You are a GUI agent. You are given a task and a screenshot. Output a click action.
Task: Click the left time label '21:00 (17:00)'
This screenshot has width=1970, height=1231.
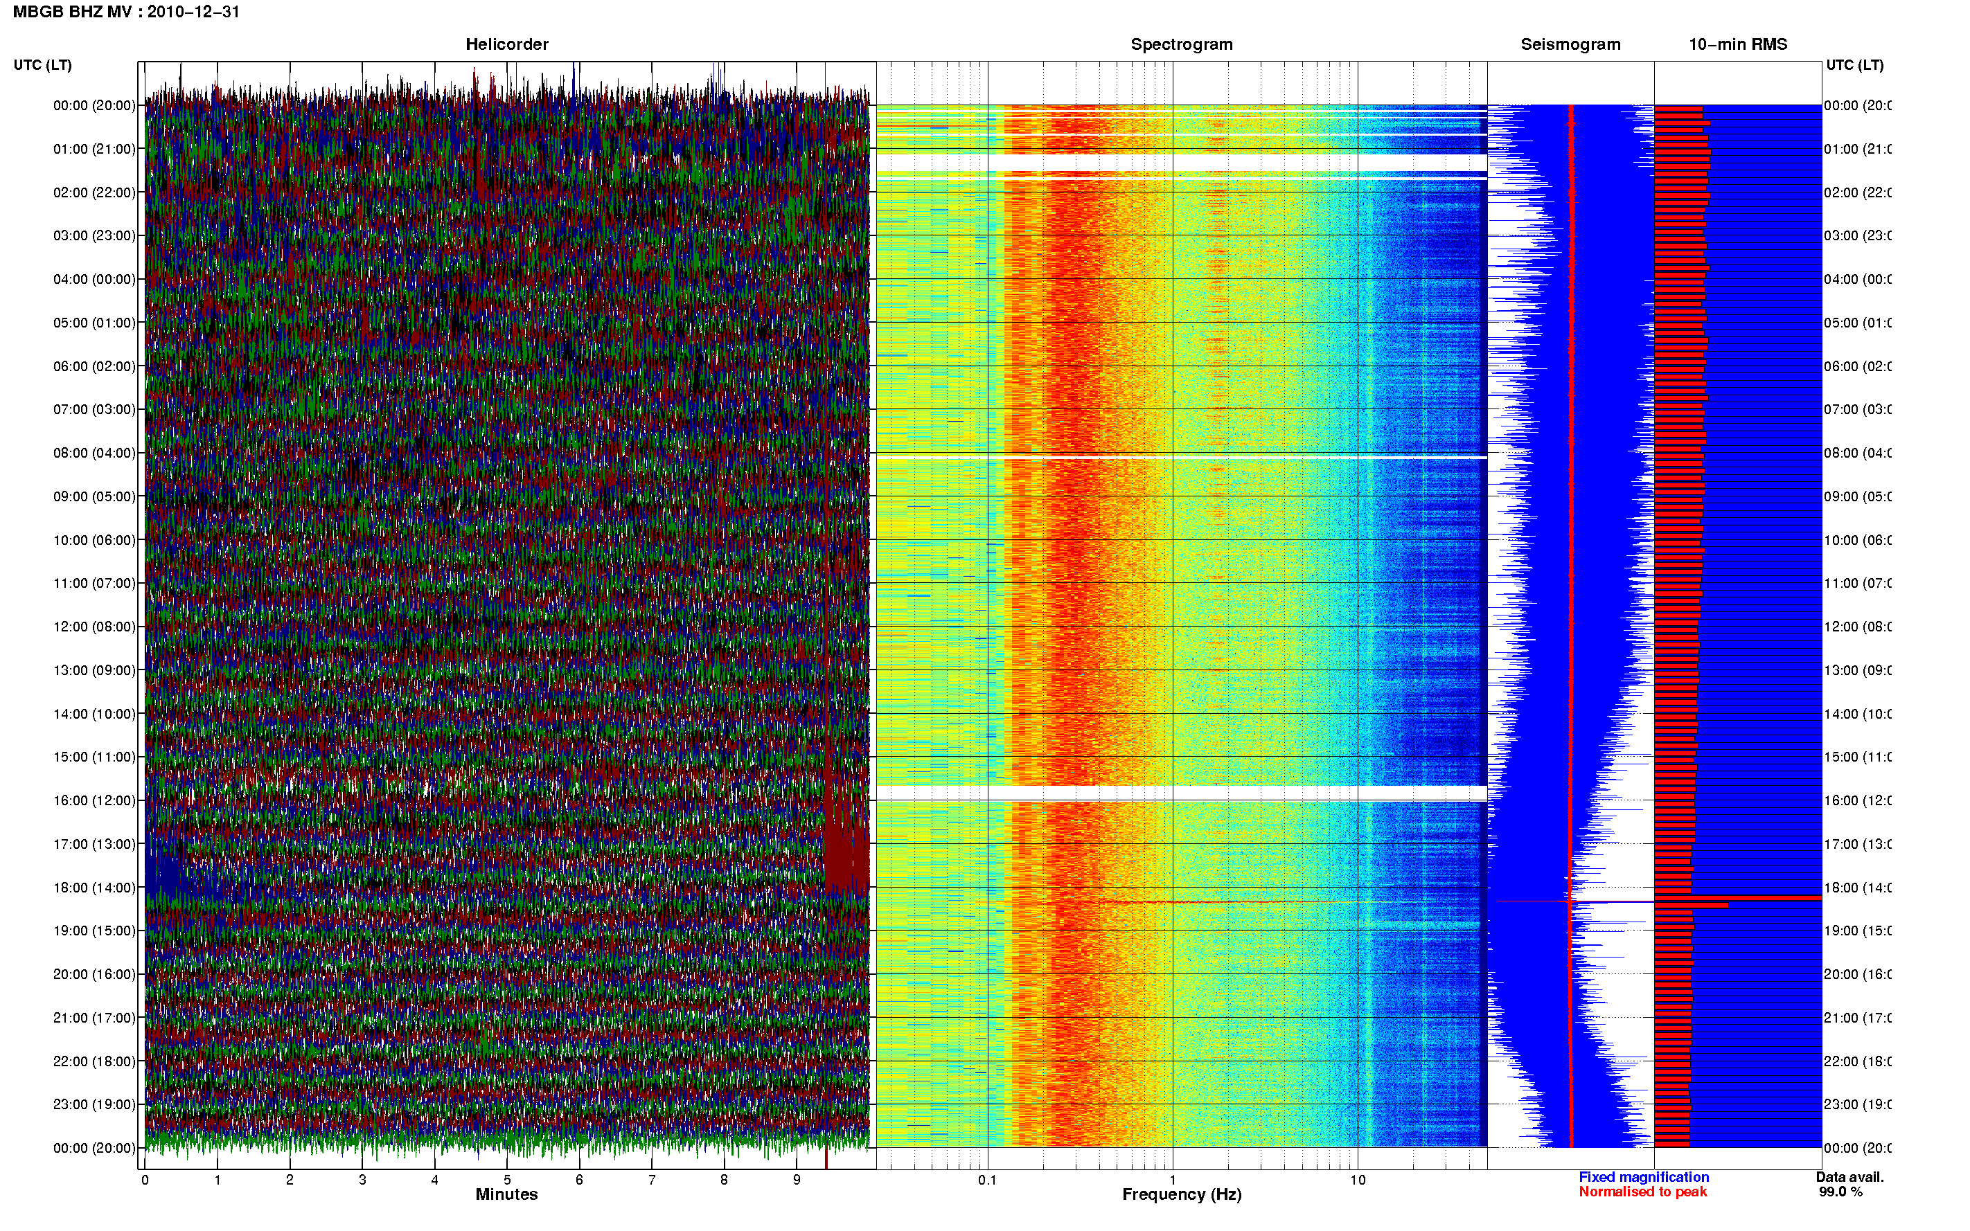click(x=94, y=1018)
